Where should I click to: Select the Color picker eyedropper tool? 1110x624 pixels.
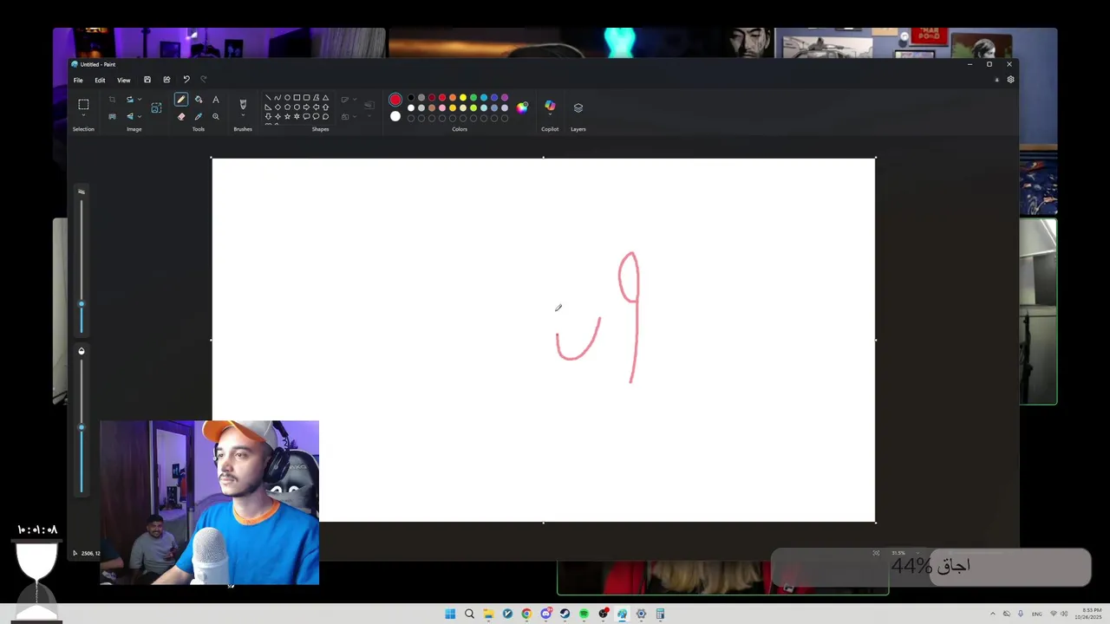(199, 116)
